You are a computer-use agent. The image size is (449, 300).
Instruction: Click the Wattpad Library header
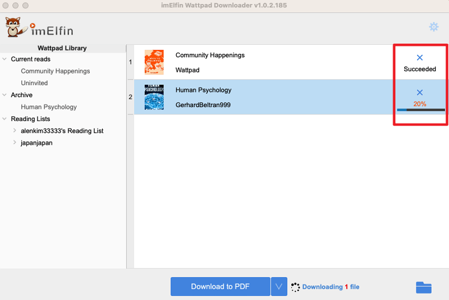point(62,48)
